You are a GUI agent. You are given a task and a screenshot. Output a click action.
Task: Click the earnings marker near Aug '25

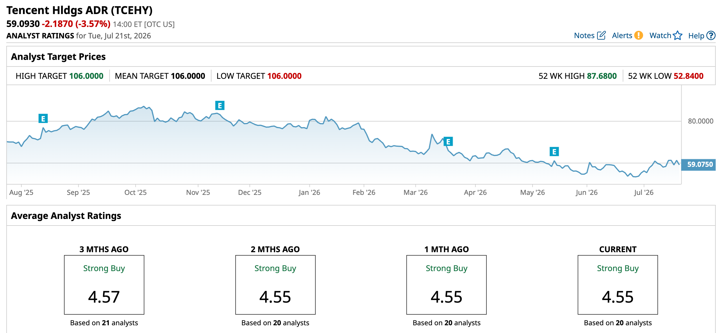(x=43, y=118)
